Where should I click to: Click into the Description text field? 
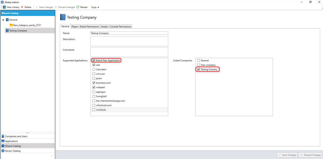tap(129, 41)
